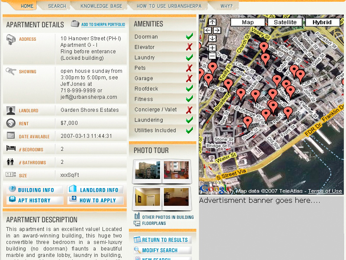Click Roofdeck green checkmark
This screenshot has width=346, height=260.
pos(189,88)
